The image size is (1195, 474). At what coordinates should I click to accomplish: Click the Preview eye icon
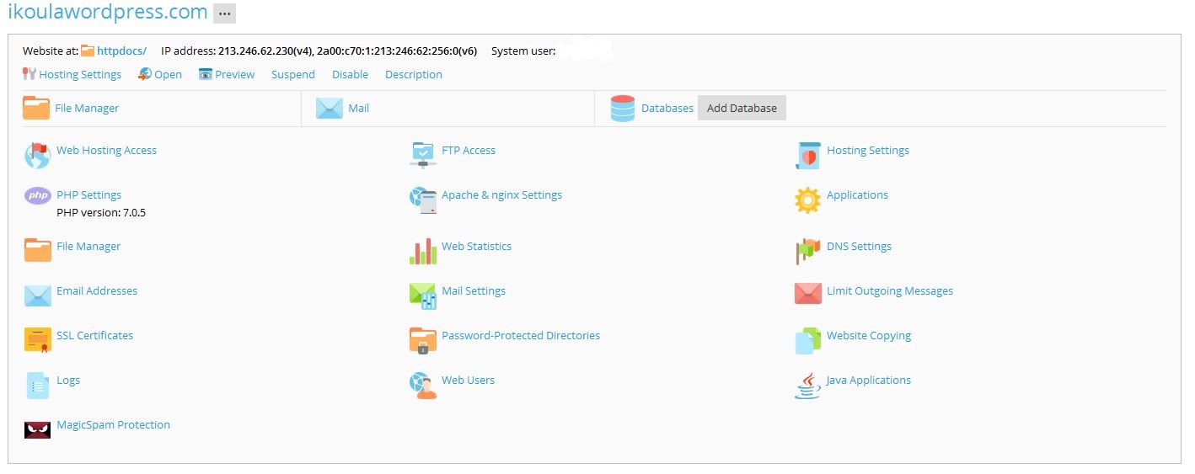pos(206,74)
